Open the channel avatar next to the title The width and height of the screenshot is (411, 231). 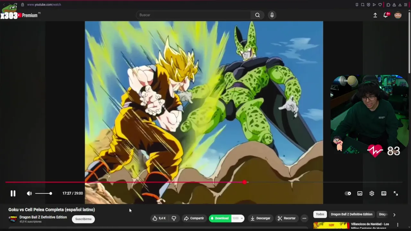(x=13, y=219)
